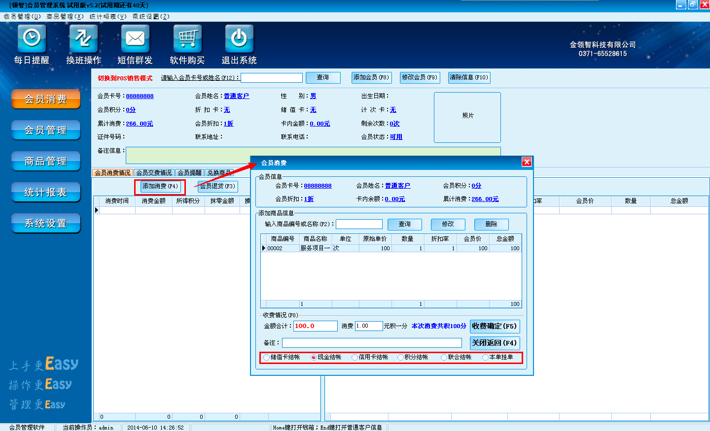Viewport: 710px width, 431px height.
Task: Click the 所得积分 column header
Action: (x=188, y=201)
